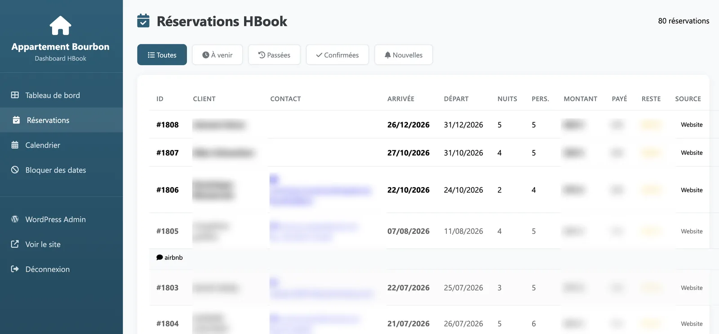719x334 pixels.
Task: Filter by Passées reservations
Action: [274, 55]
